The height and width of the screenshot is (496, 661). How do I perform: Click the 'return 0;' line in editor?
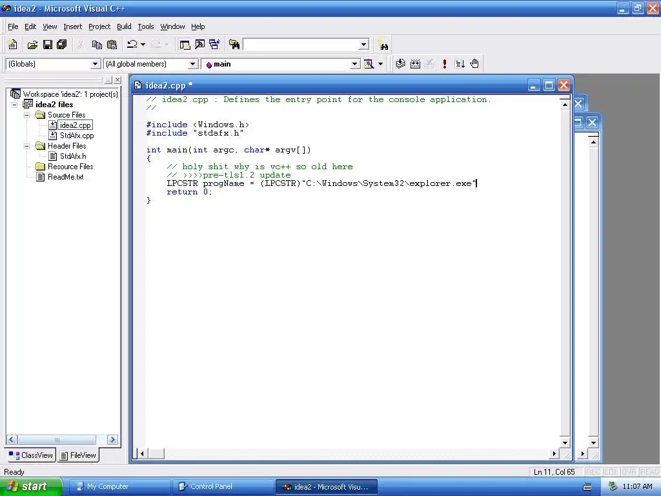coord(189,192)
